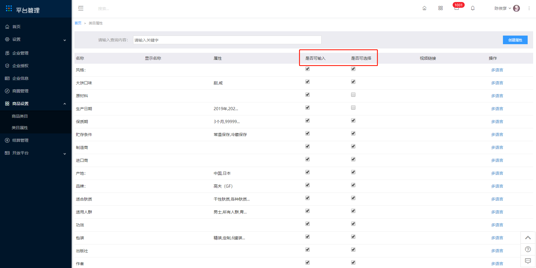Screen dimensions: 536x268
Task: Open 多语言 link for 风格 row
Action: click(497, 70)
